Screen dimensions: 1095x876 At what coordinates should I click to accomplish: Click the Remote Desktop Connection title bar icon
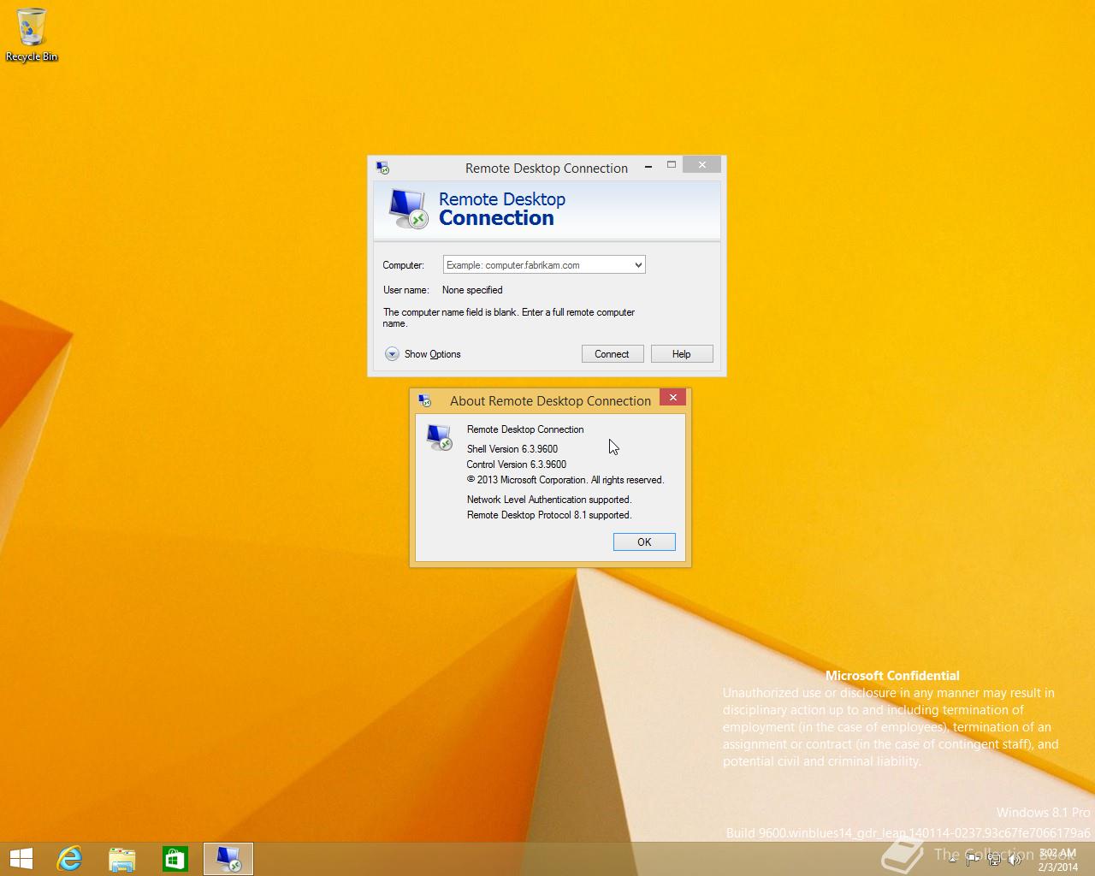tap(382, 169)
